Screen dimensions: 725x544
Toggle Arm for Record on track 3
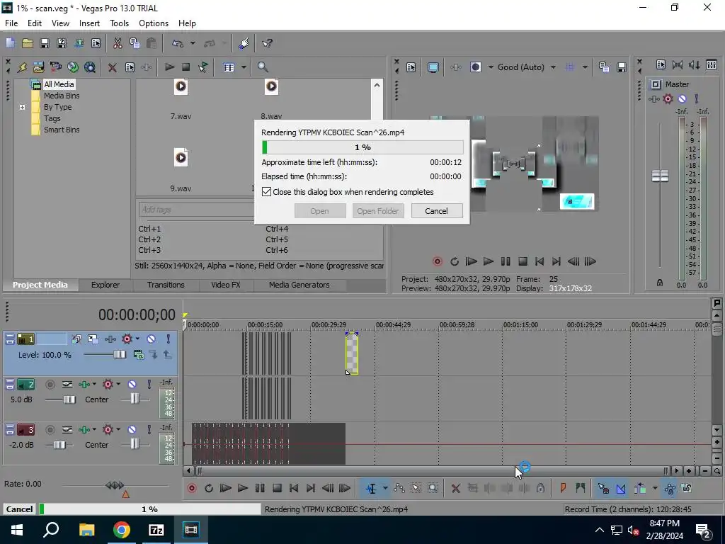pos(50,430)
